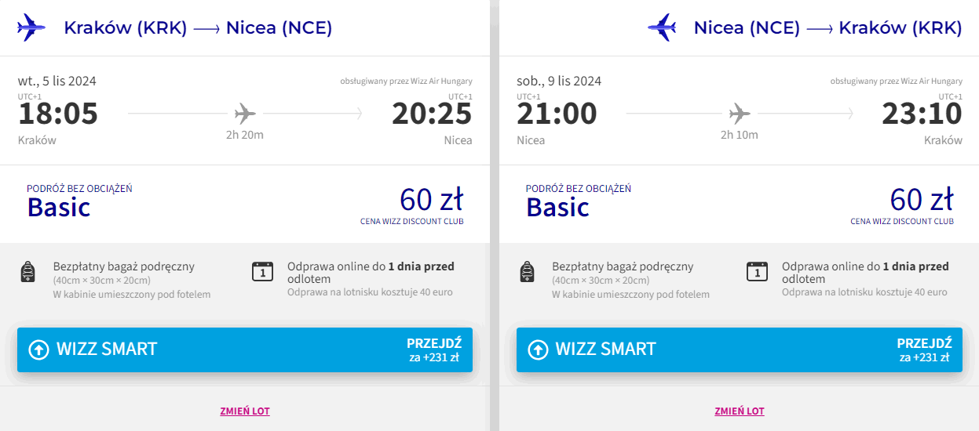Upgrade outbound flight via PRZEJDŹ za +231 zł
The height and width of the screenshot is (431, 979).
coord(433,350)
